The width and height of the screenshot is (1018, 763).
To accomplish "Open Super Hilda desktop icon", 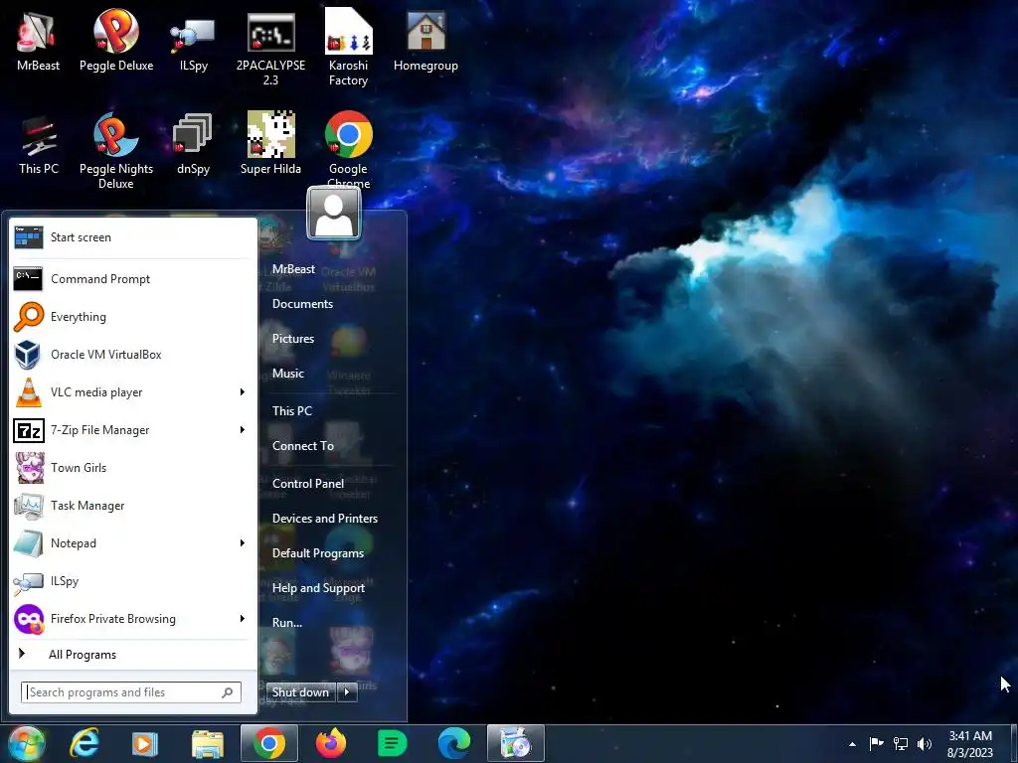I will click(270, 144).
